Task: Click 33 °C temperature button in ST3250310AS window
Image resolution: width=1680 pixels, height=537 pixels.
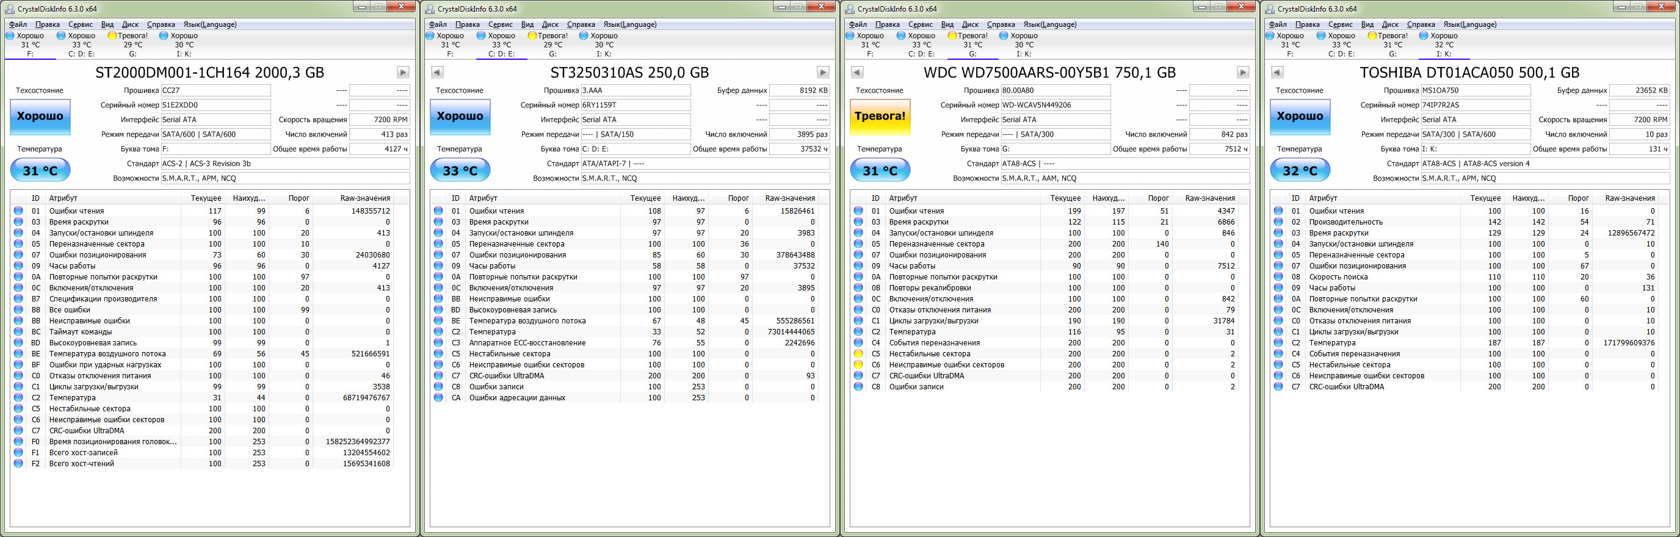Action: [460, 171]
